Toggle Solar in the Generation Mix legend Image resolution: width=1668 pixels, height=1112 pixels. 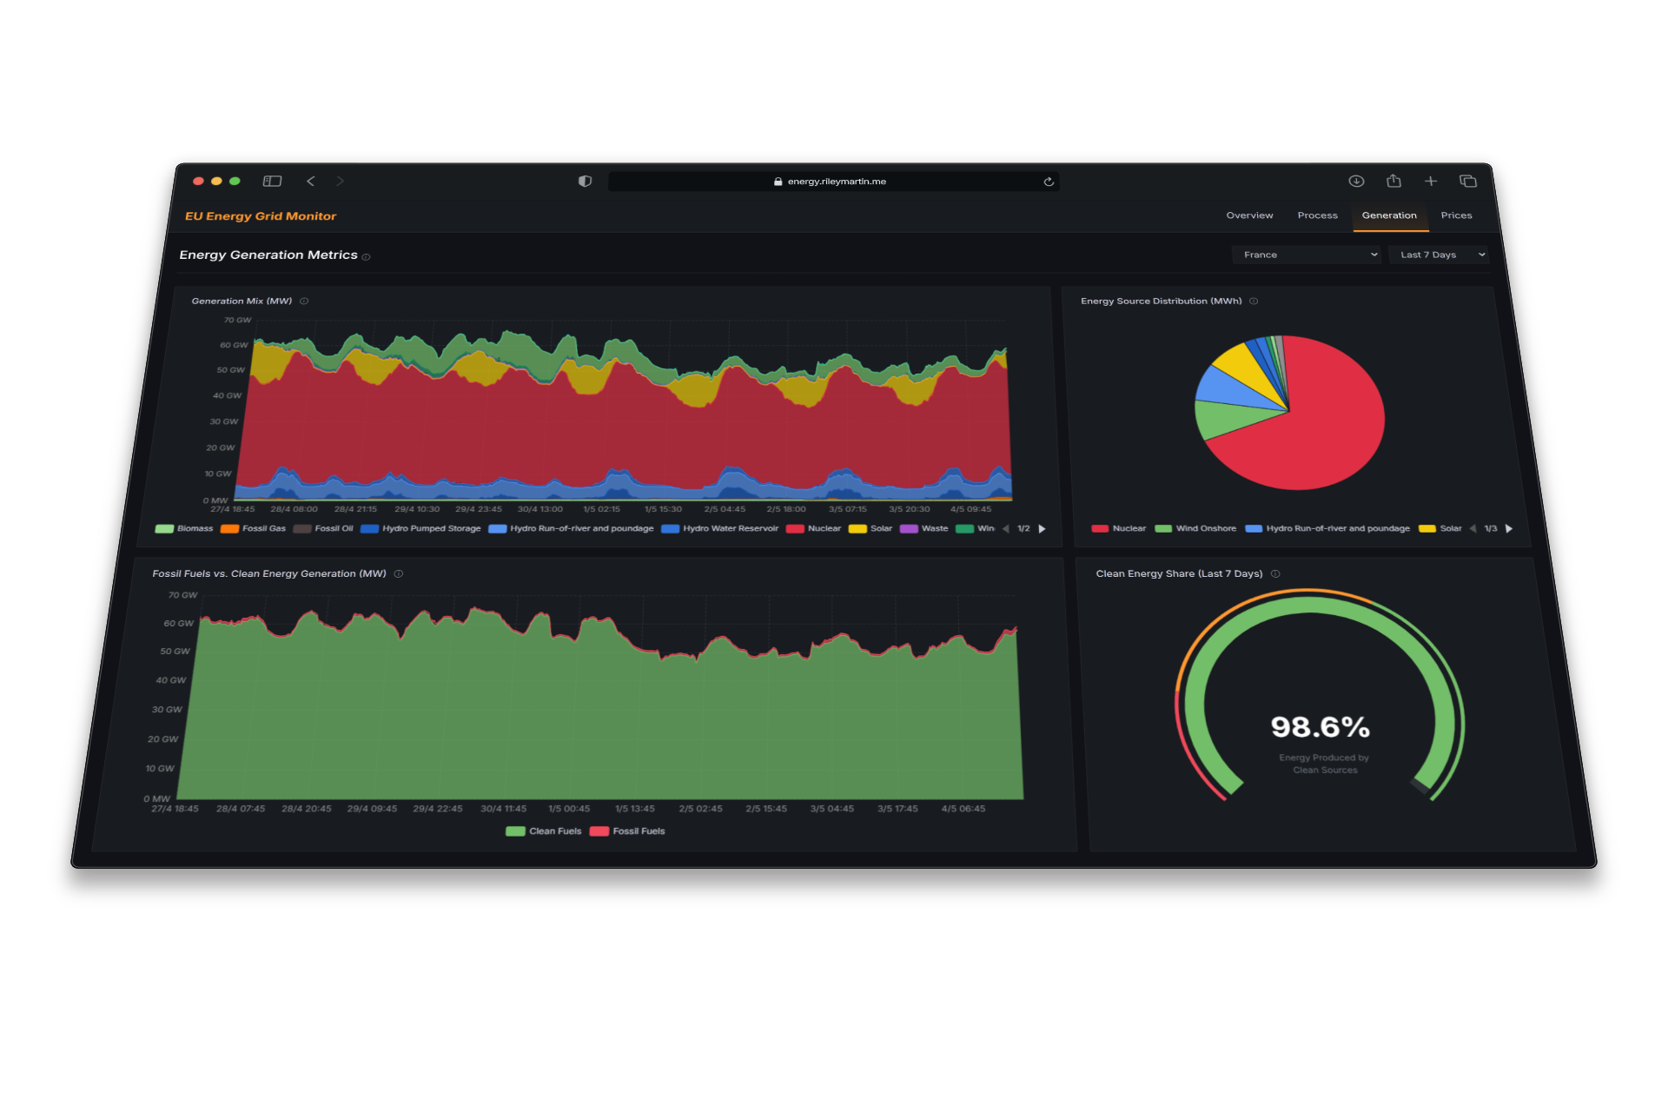coord(871,528)
